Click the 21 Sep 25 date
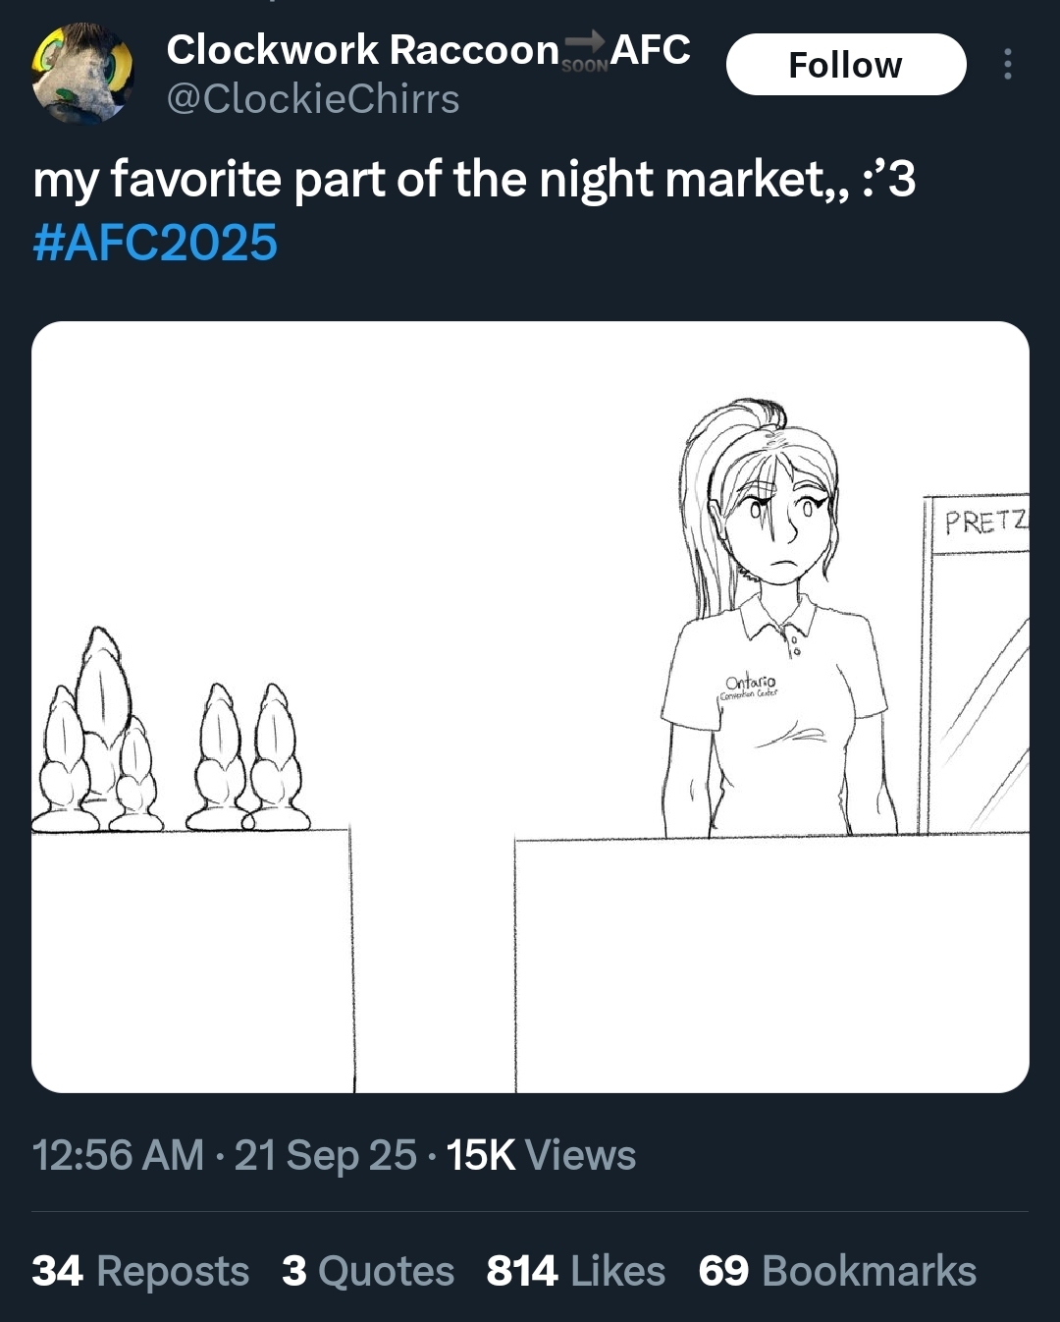 click(x=325, y=1155)
